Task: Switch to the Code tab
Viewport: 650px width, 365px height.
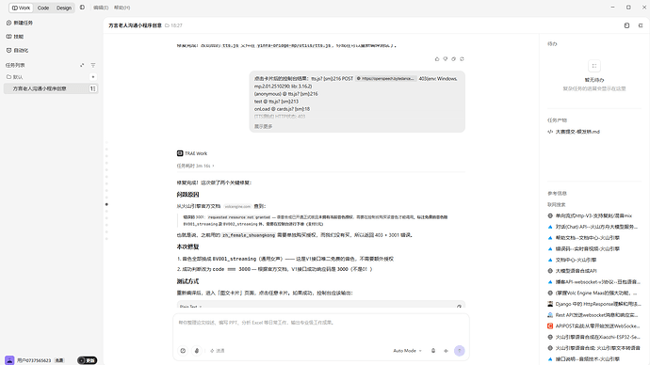Action: [x=43, y=8]
